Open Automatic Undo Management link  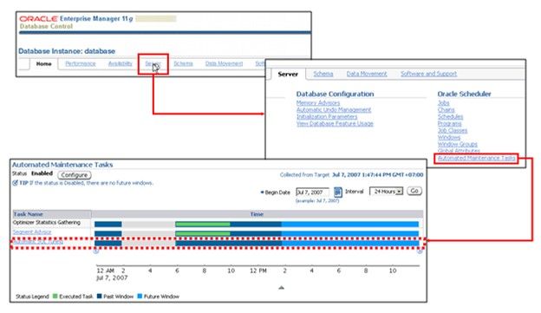coord(334,110)
